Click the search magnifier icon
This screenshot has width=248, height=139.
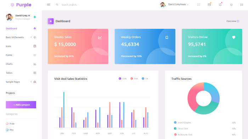pos(57,5)
